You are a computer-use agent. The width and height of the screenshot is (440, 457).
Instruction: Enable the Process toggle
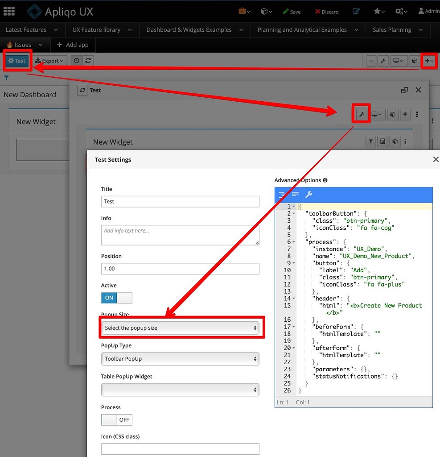(116, 420)
